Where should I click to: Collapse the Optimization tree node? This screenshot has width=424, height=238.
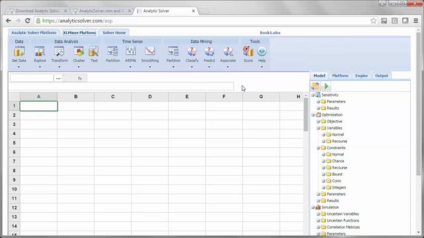coord(313,115)
